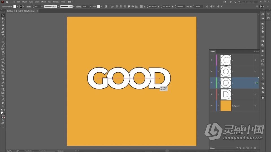The width and height of the screenshot is (271, 152).
Task: Select the Free Transform tool
Action: tap(3, 66)
